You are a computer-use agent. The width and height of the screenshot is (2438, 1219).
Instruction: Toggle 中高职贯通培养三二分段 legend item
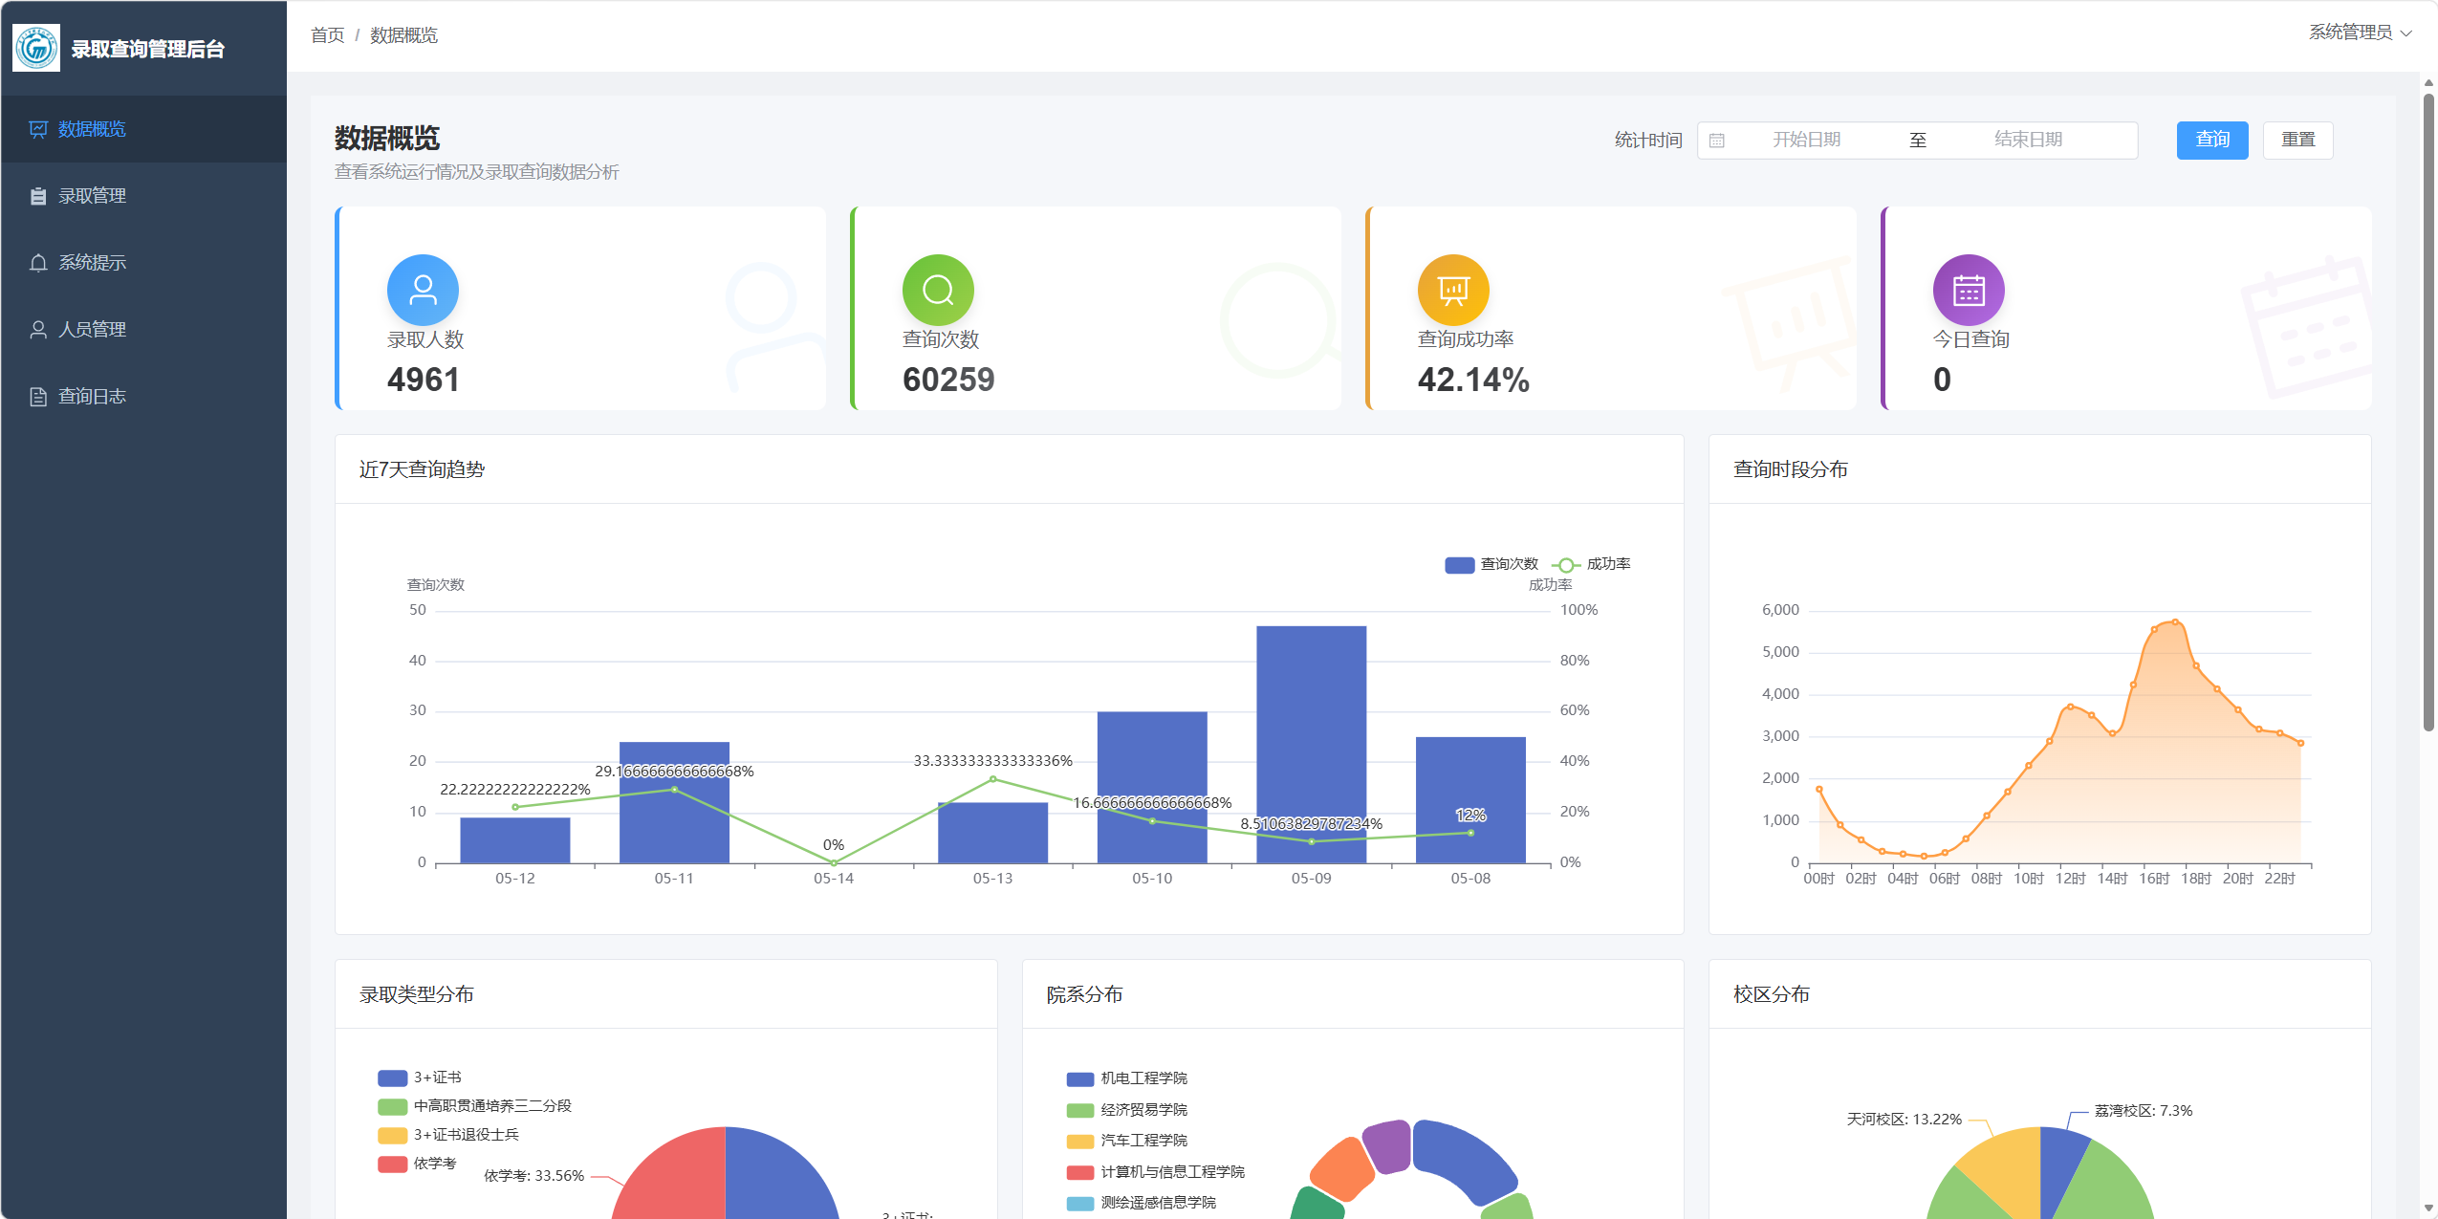pos(475,1106)
